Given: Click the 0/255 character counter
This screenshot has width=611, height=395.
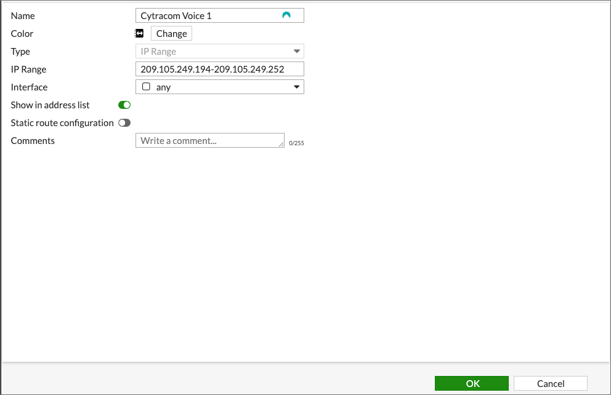Looking at the screenshot, I should (296, 143).
